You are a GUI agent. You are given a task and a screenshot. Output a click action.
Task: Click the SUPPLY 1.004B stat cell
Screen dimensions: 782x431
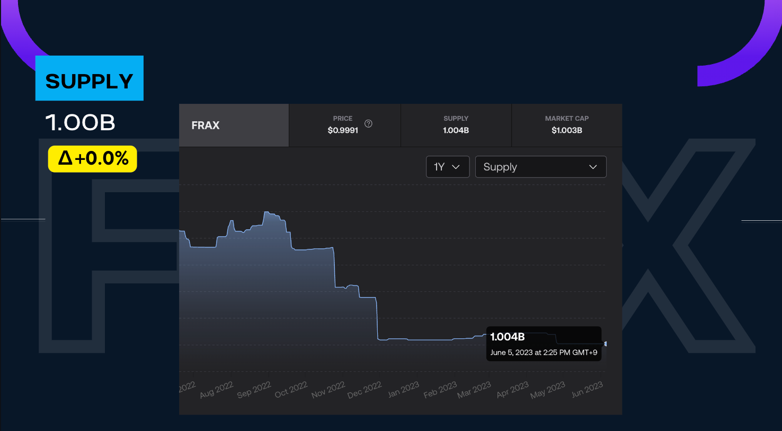point(456,125)
